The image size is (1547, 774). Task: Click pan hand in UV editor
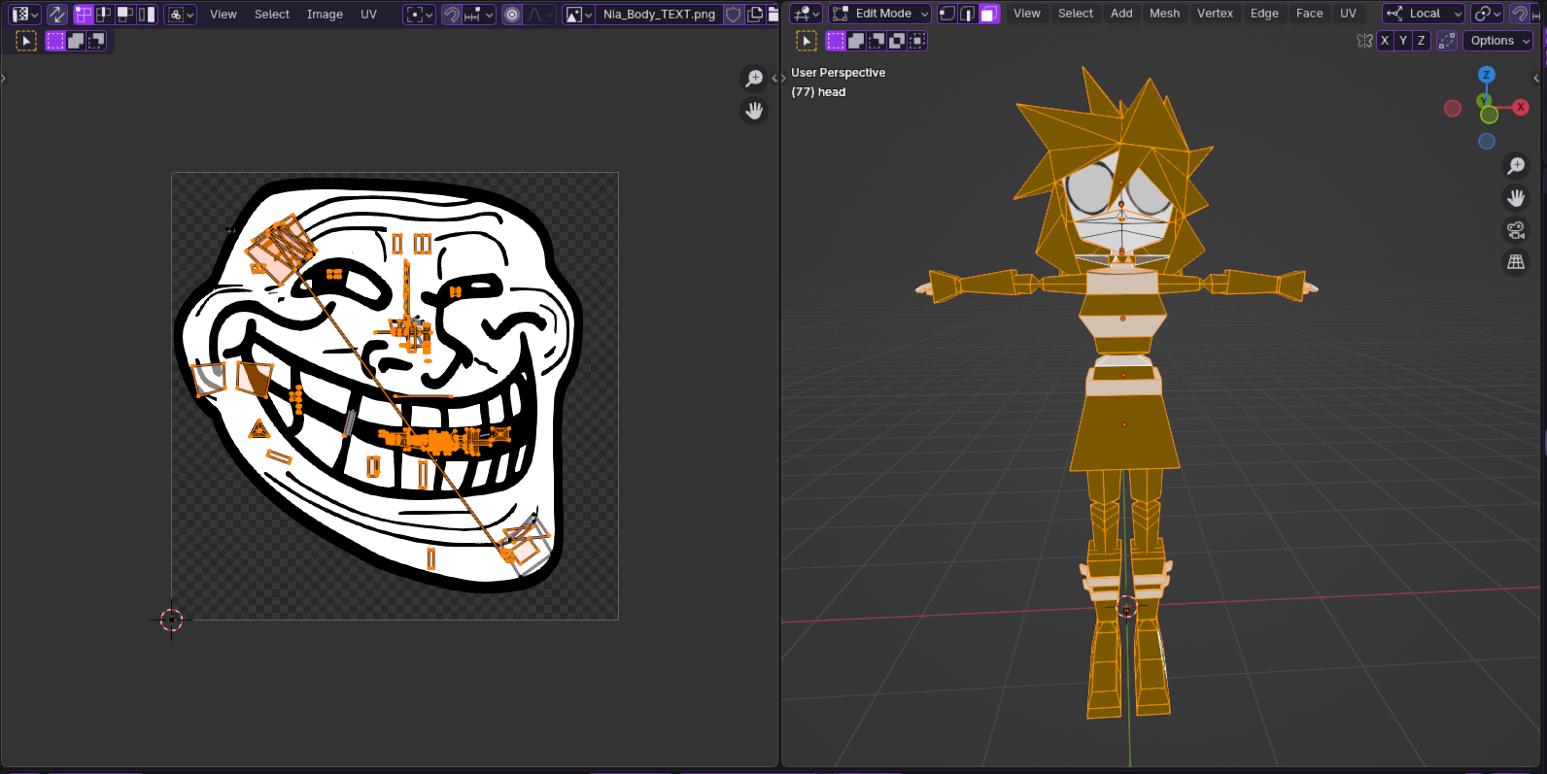pyautogui.click(x=754, y=111)
